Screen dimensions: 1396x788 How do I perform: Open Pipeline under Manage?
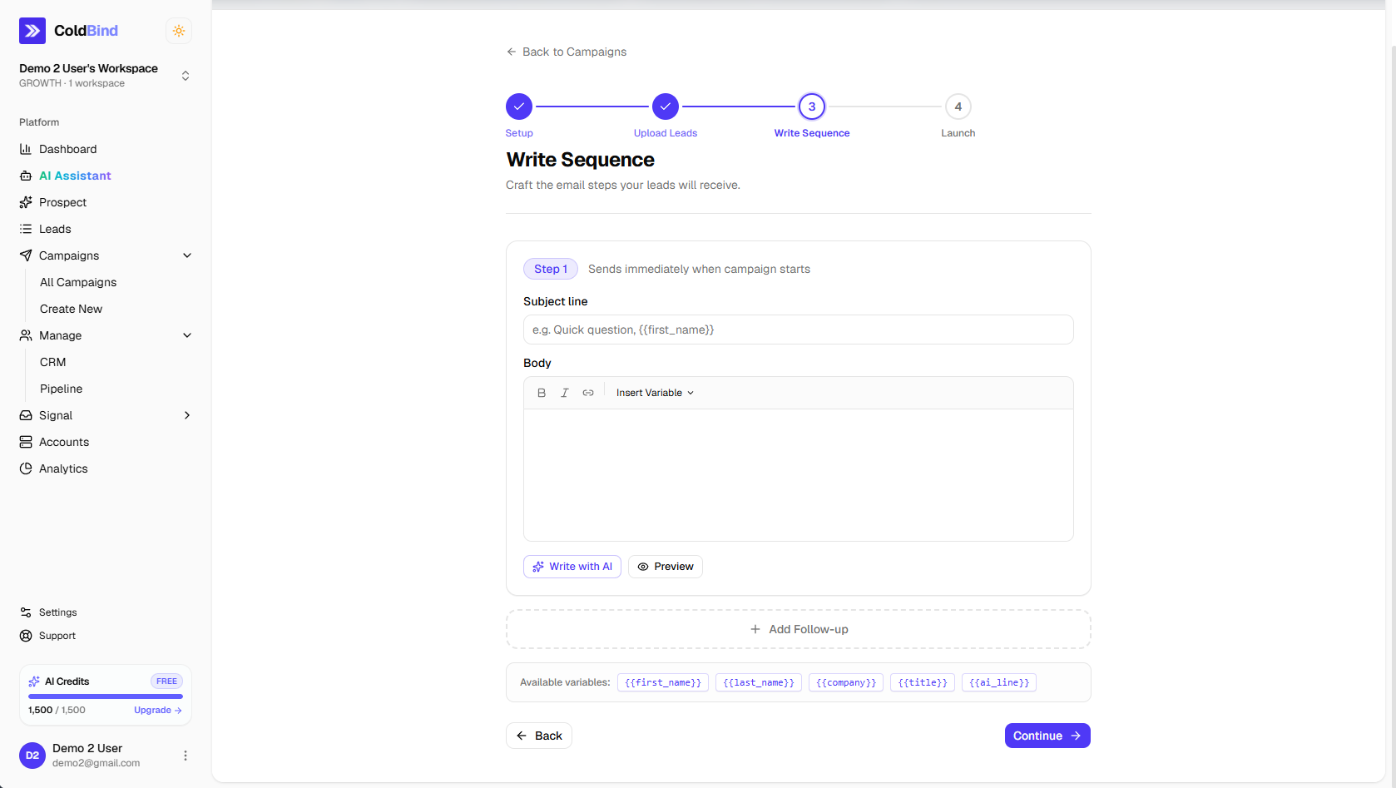(x=62, y=389)
